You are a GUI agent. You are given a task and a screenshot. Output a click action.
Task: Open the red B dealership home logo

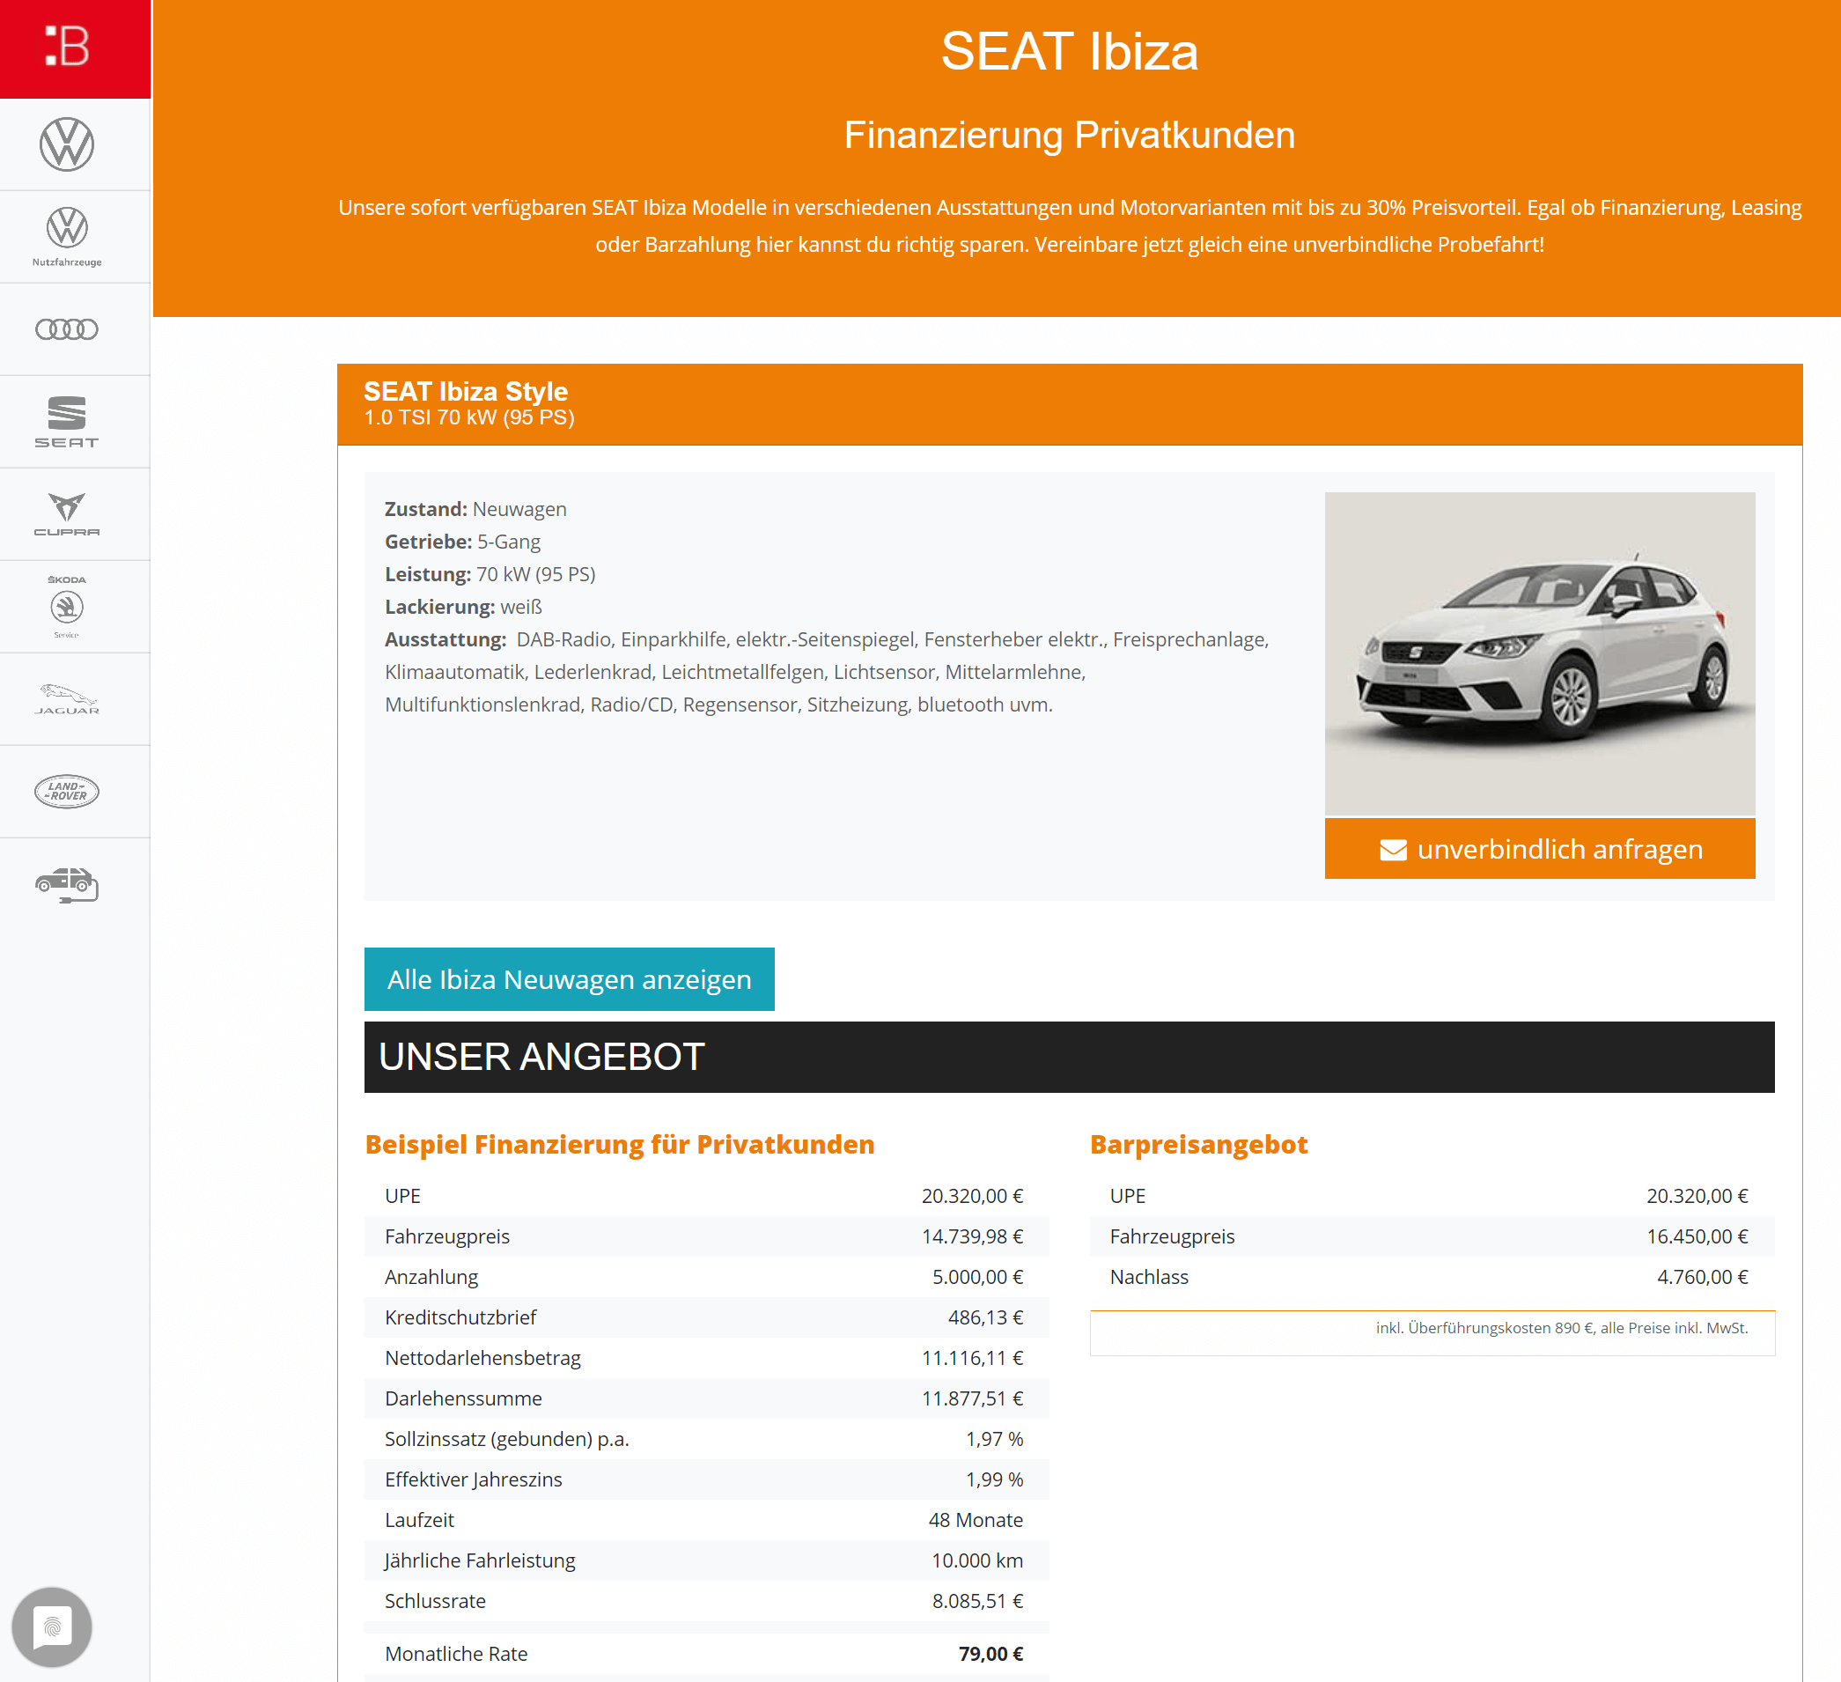[x=75, y=48]
